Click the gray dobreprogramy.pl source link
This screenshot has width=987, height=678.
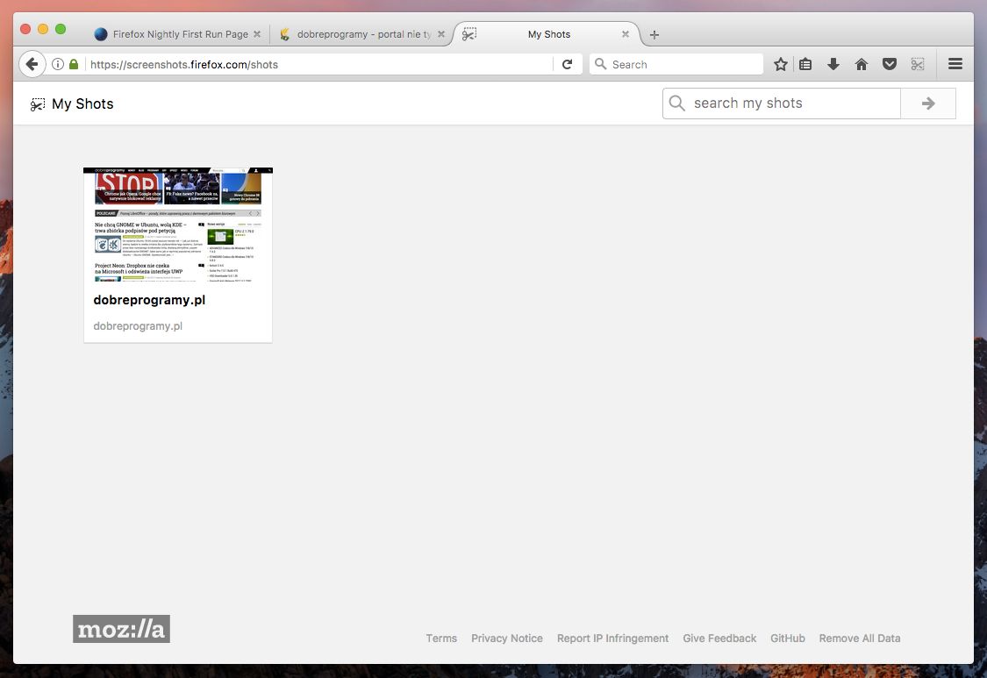pos(138,326)
